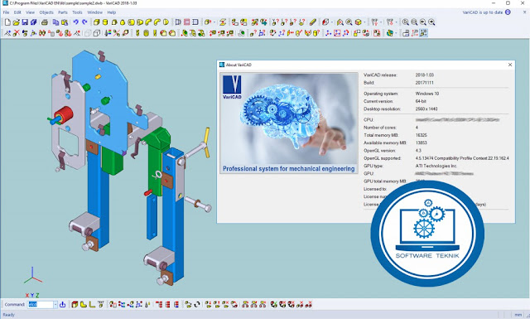Click the New document icon
The height and width of the screenshot is (319, 530).
[7, 22]
